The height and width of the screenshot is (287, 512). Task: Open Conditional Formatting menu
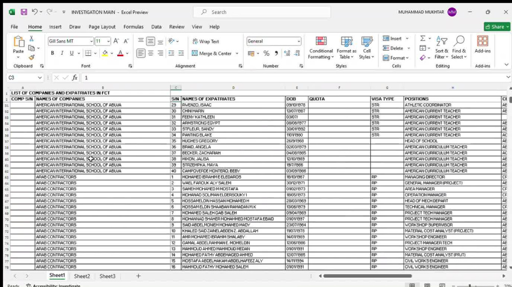coord(321,48)
